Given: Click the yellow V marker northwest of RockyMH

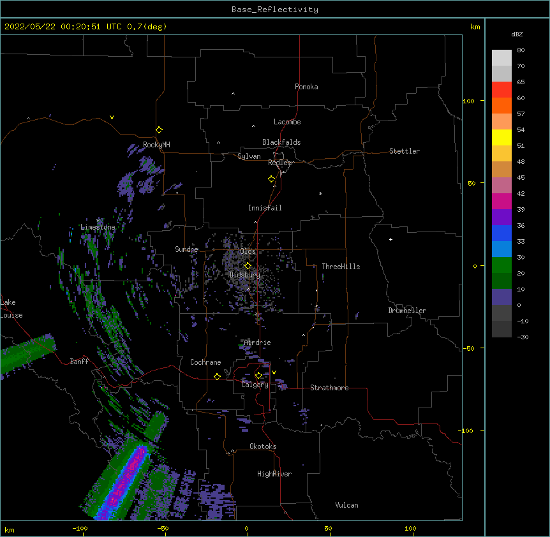Looking at the screenshot, I should click(112, 117).
